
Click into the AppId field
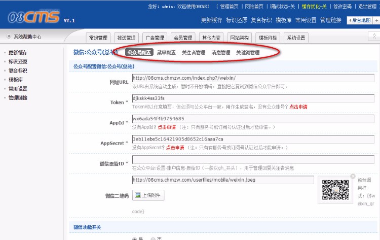tap(253, 119)
